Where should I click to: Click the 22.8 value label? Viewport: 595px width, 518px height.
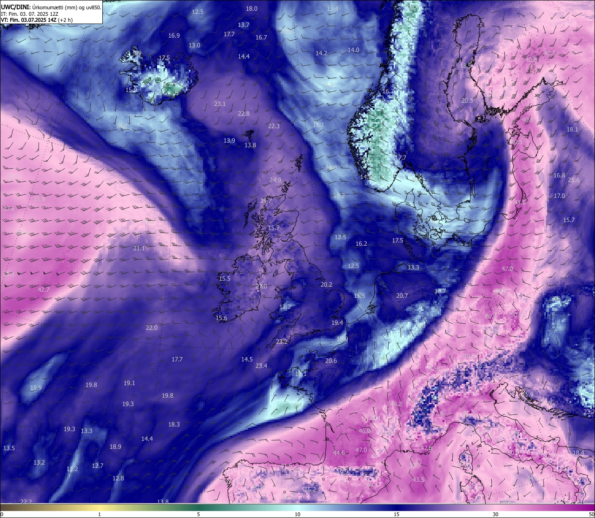tap(244, 113)
